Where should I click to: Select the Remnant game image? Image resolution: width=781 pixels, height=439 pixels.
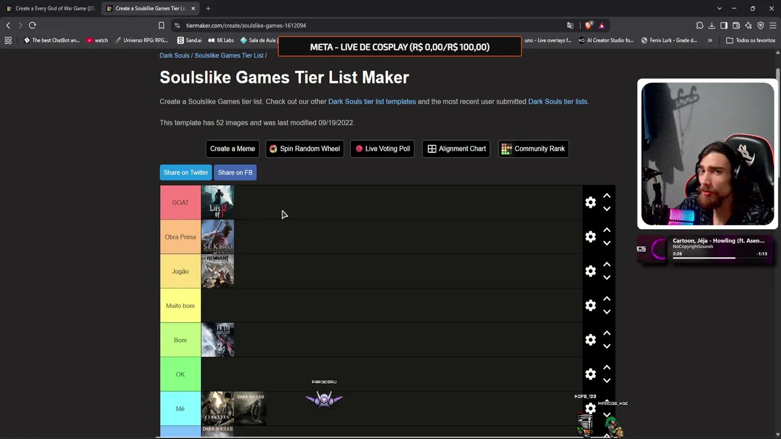click(217, 271)
